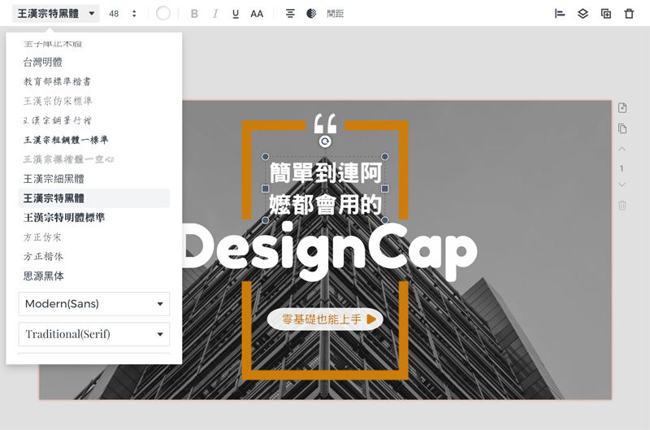Move page up with chevron
This screenshot has width=650, height=430.
(x=622, y=149)
